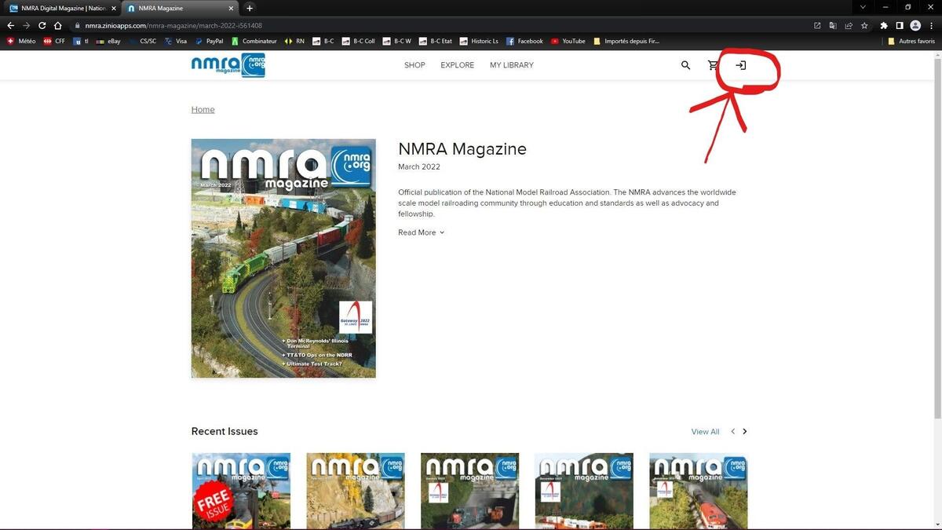Bookmark this page with the star icon
This screenshot has height=530, width=942.
864,25
